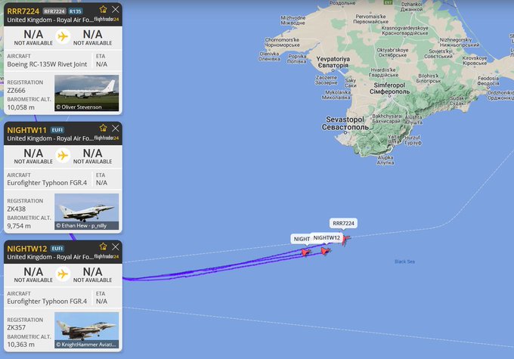514x359 pixels.
Task: Click the EUFI badge on NIGHTW11 card
Action: (57, 130)
